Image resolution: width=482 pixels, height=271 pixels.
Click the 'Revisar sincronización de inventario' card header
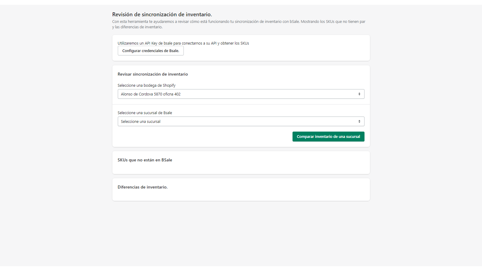[153, 74]
